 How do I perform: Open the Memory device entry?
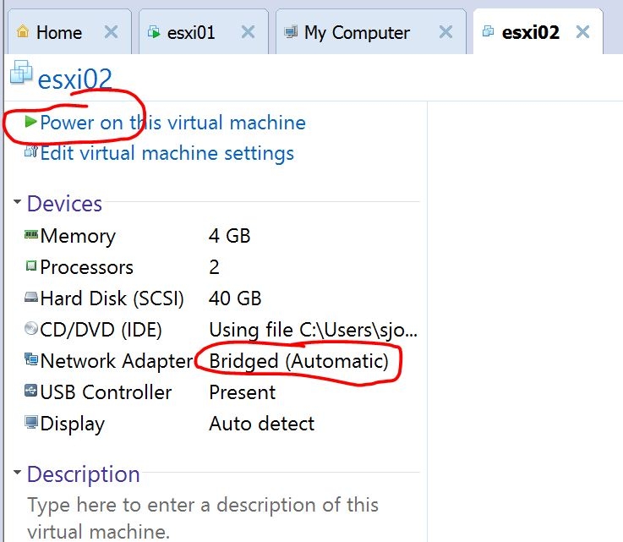coord(78,236)
